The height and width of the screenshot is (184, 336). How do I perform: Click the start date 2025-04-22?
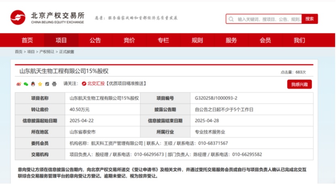click(81, 121)
